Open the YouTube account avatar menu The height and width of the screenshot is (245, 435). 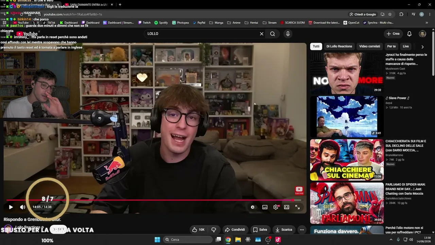422,34
